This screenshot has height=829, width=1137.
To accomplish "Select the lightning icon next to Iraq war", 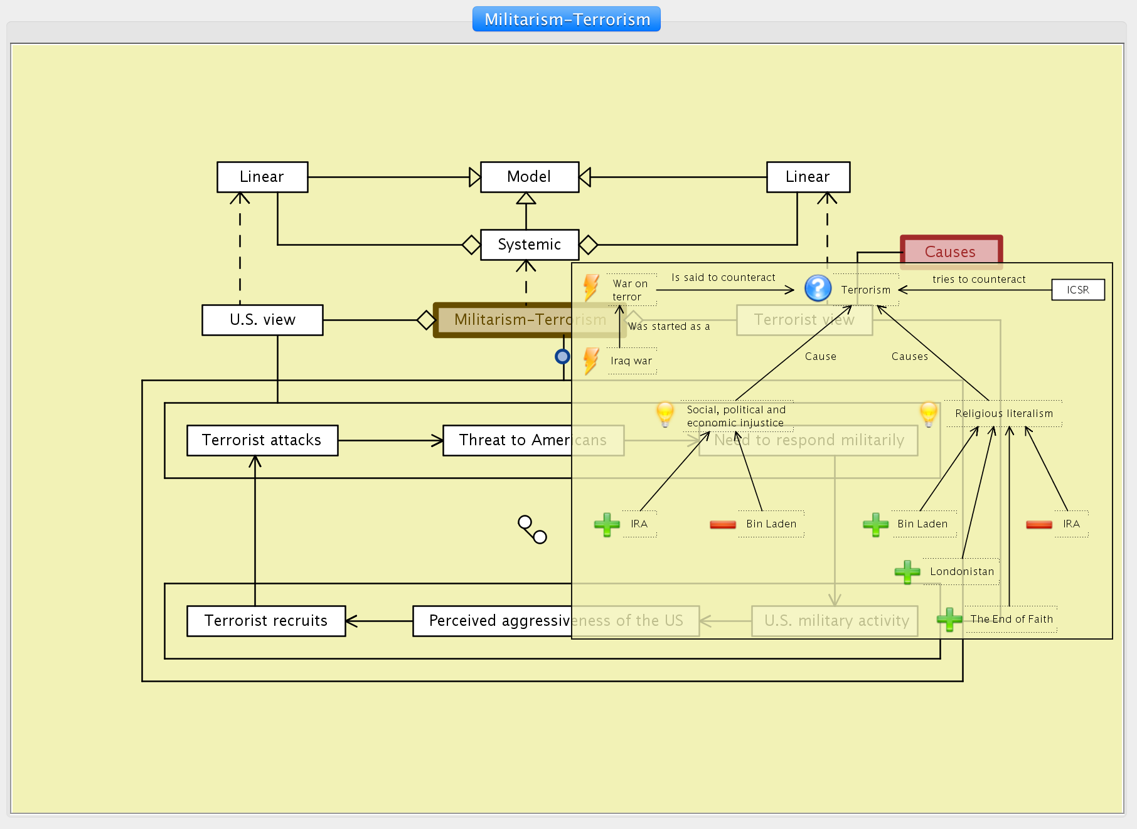I will click(590, 361).
